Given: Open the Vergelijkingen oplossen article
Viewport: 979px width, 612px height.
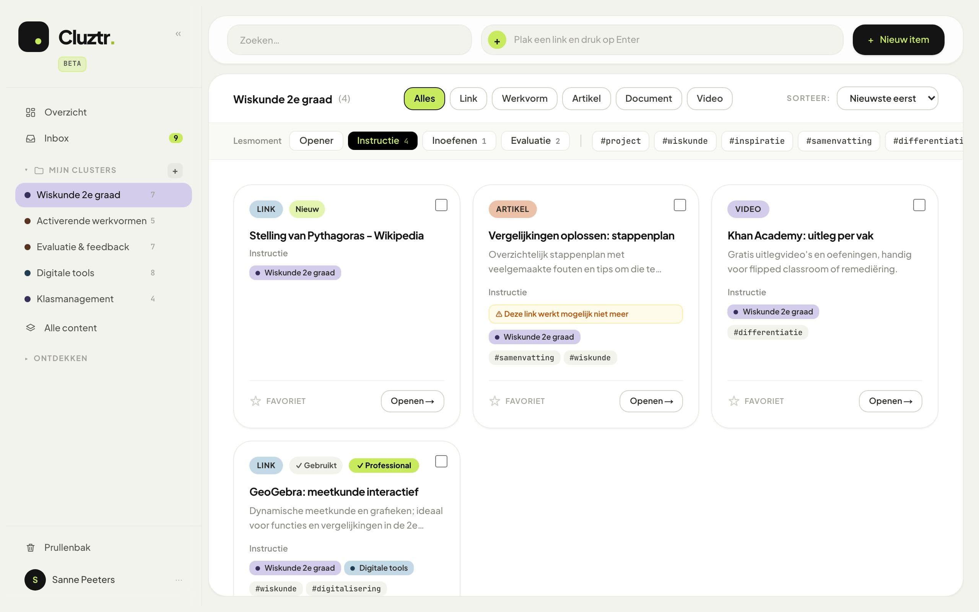Looking at the screenshot, I should click(x=651, y=401).
